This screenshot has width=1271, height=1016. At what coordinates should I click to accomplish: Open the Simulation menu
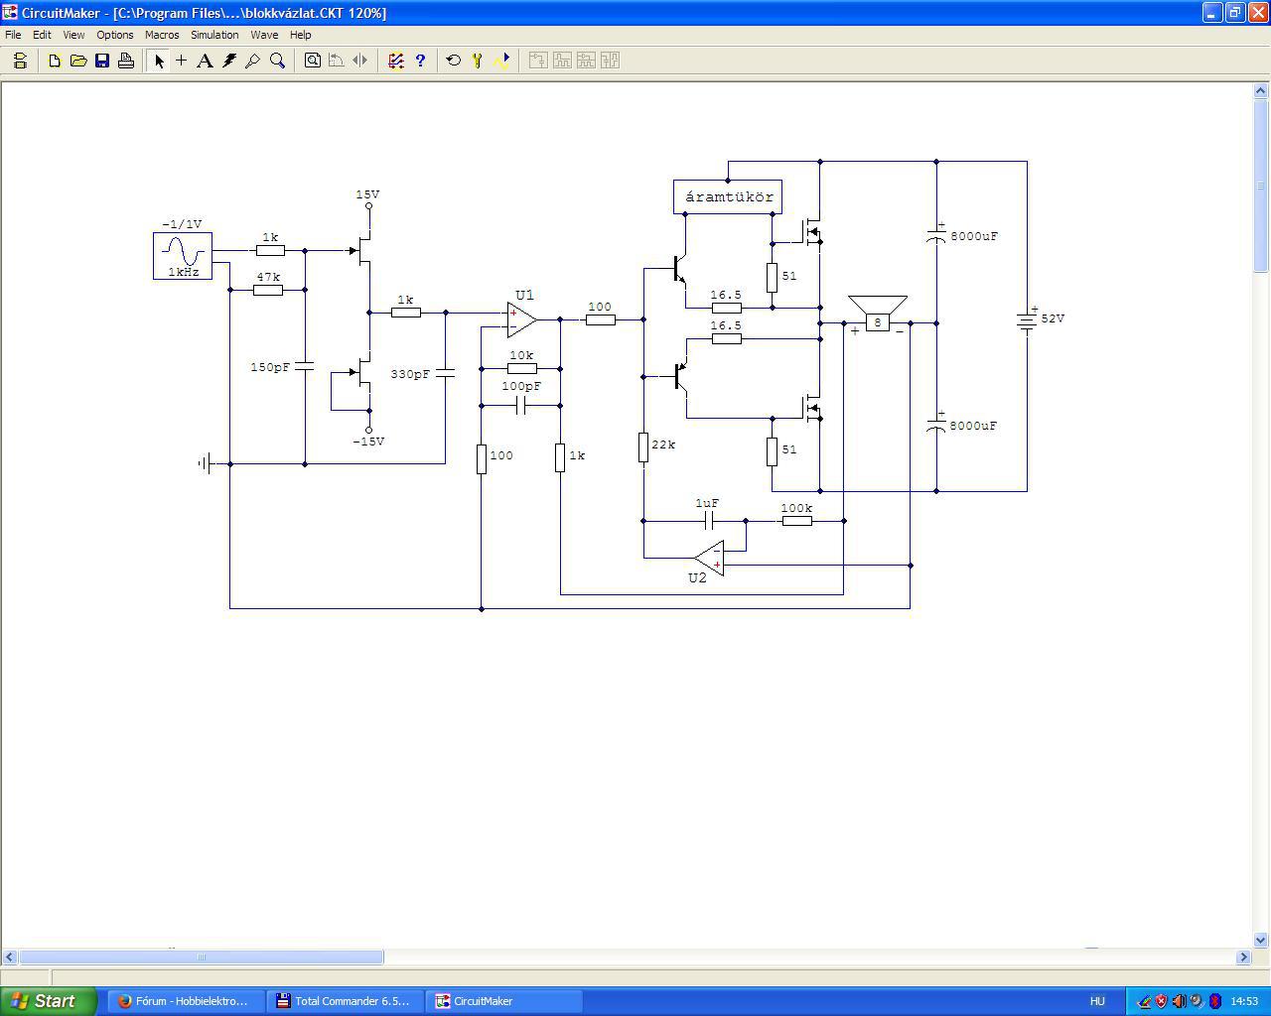(214, 35)
